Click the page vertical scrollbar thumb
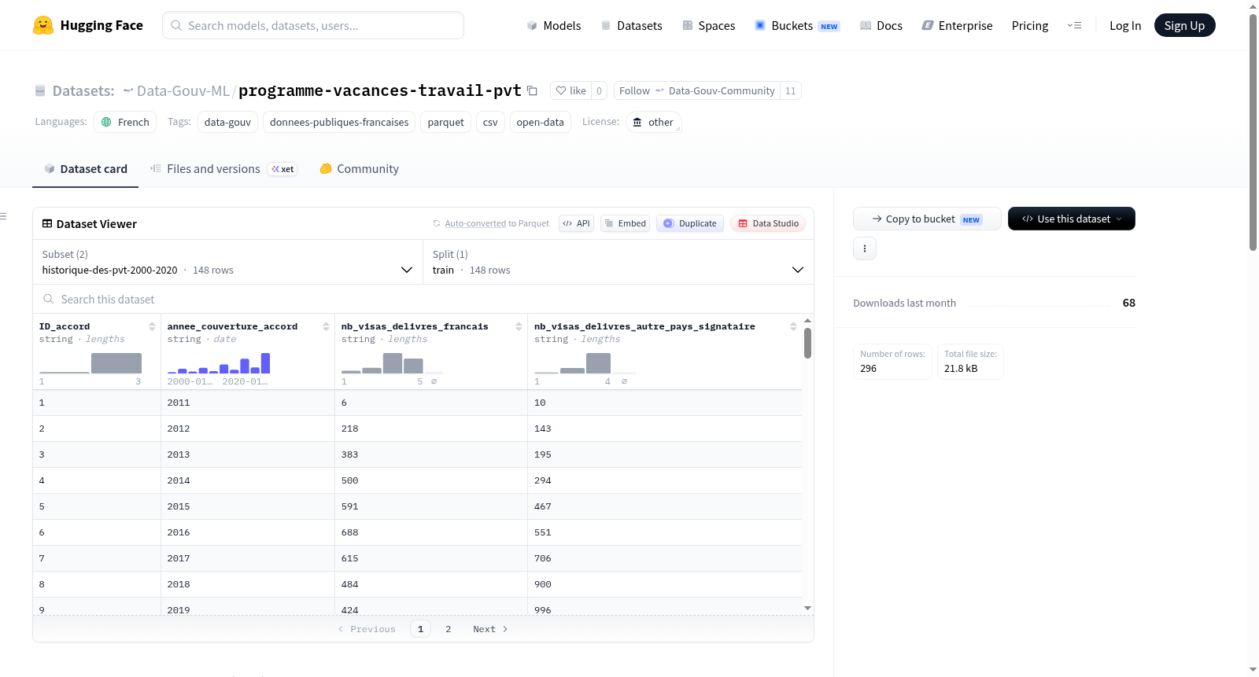The image size is (1259, 677). (x=1253, y=132)
